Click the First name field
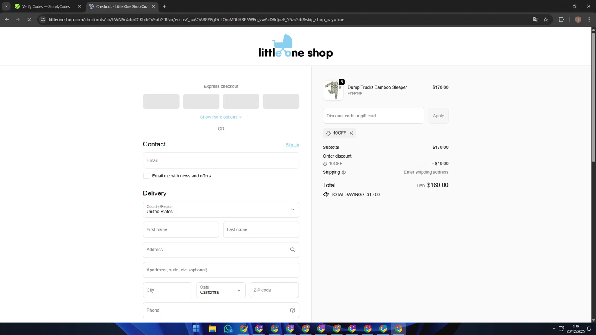 coord(181,229)
